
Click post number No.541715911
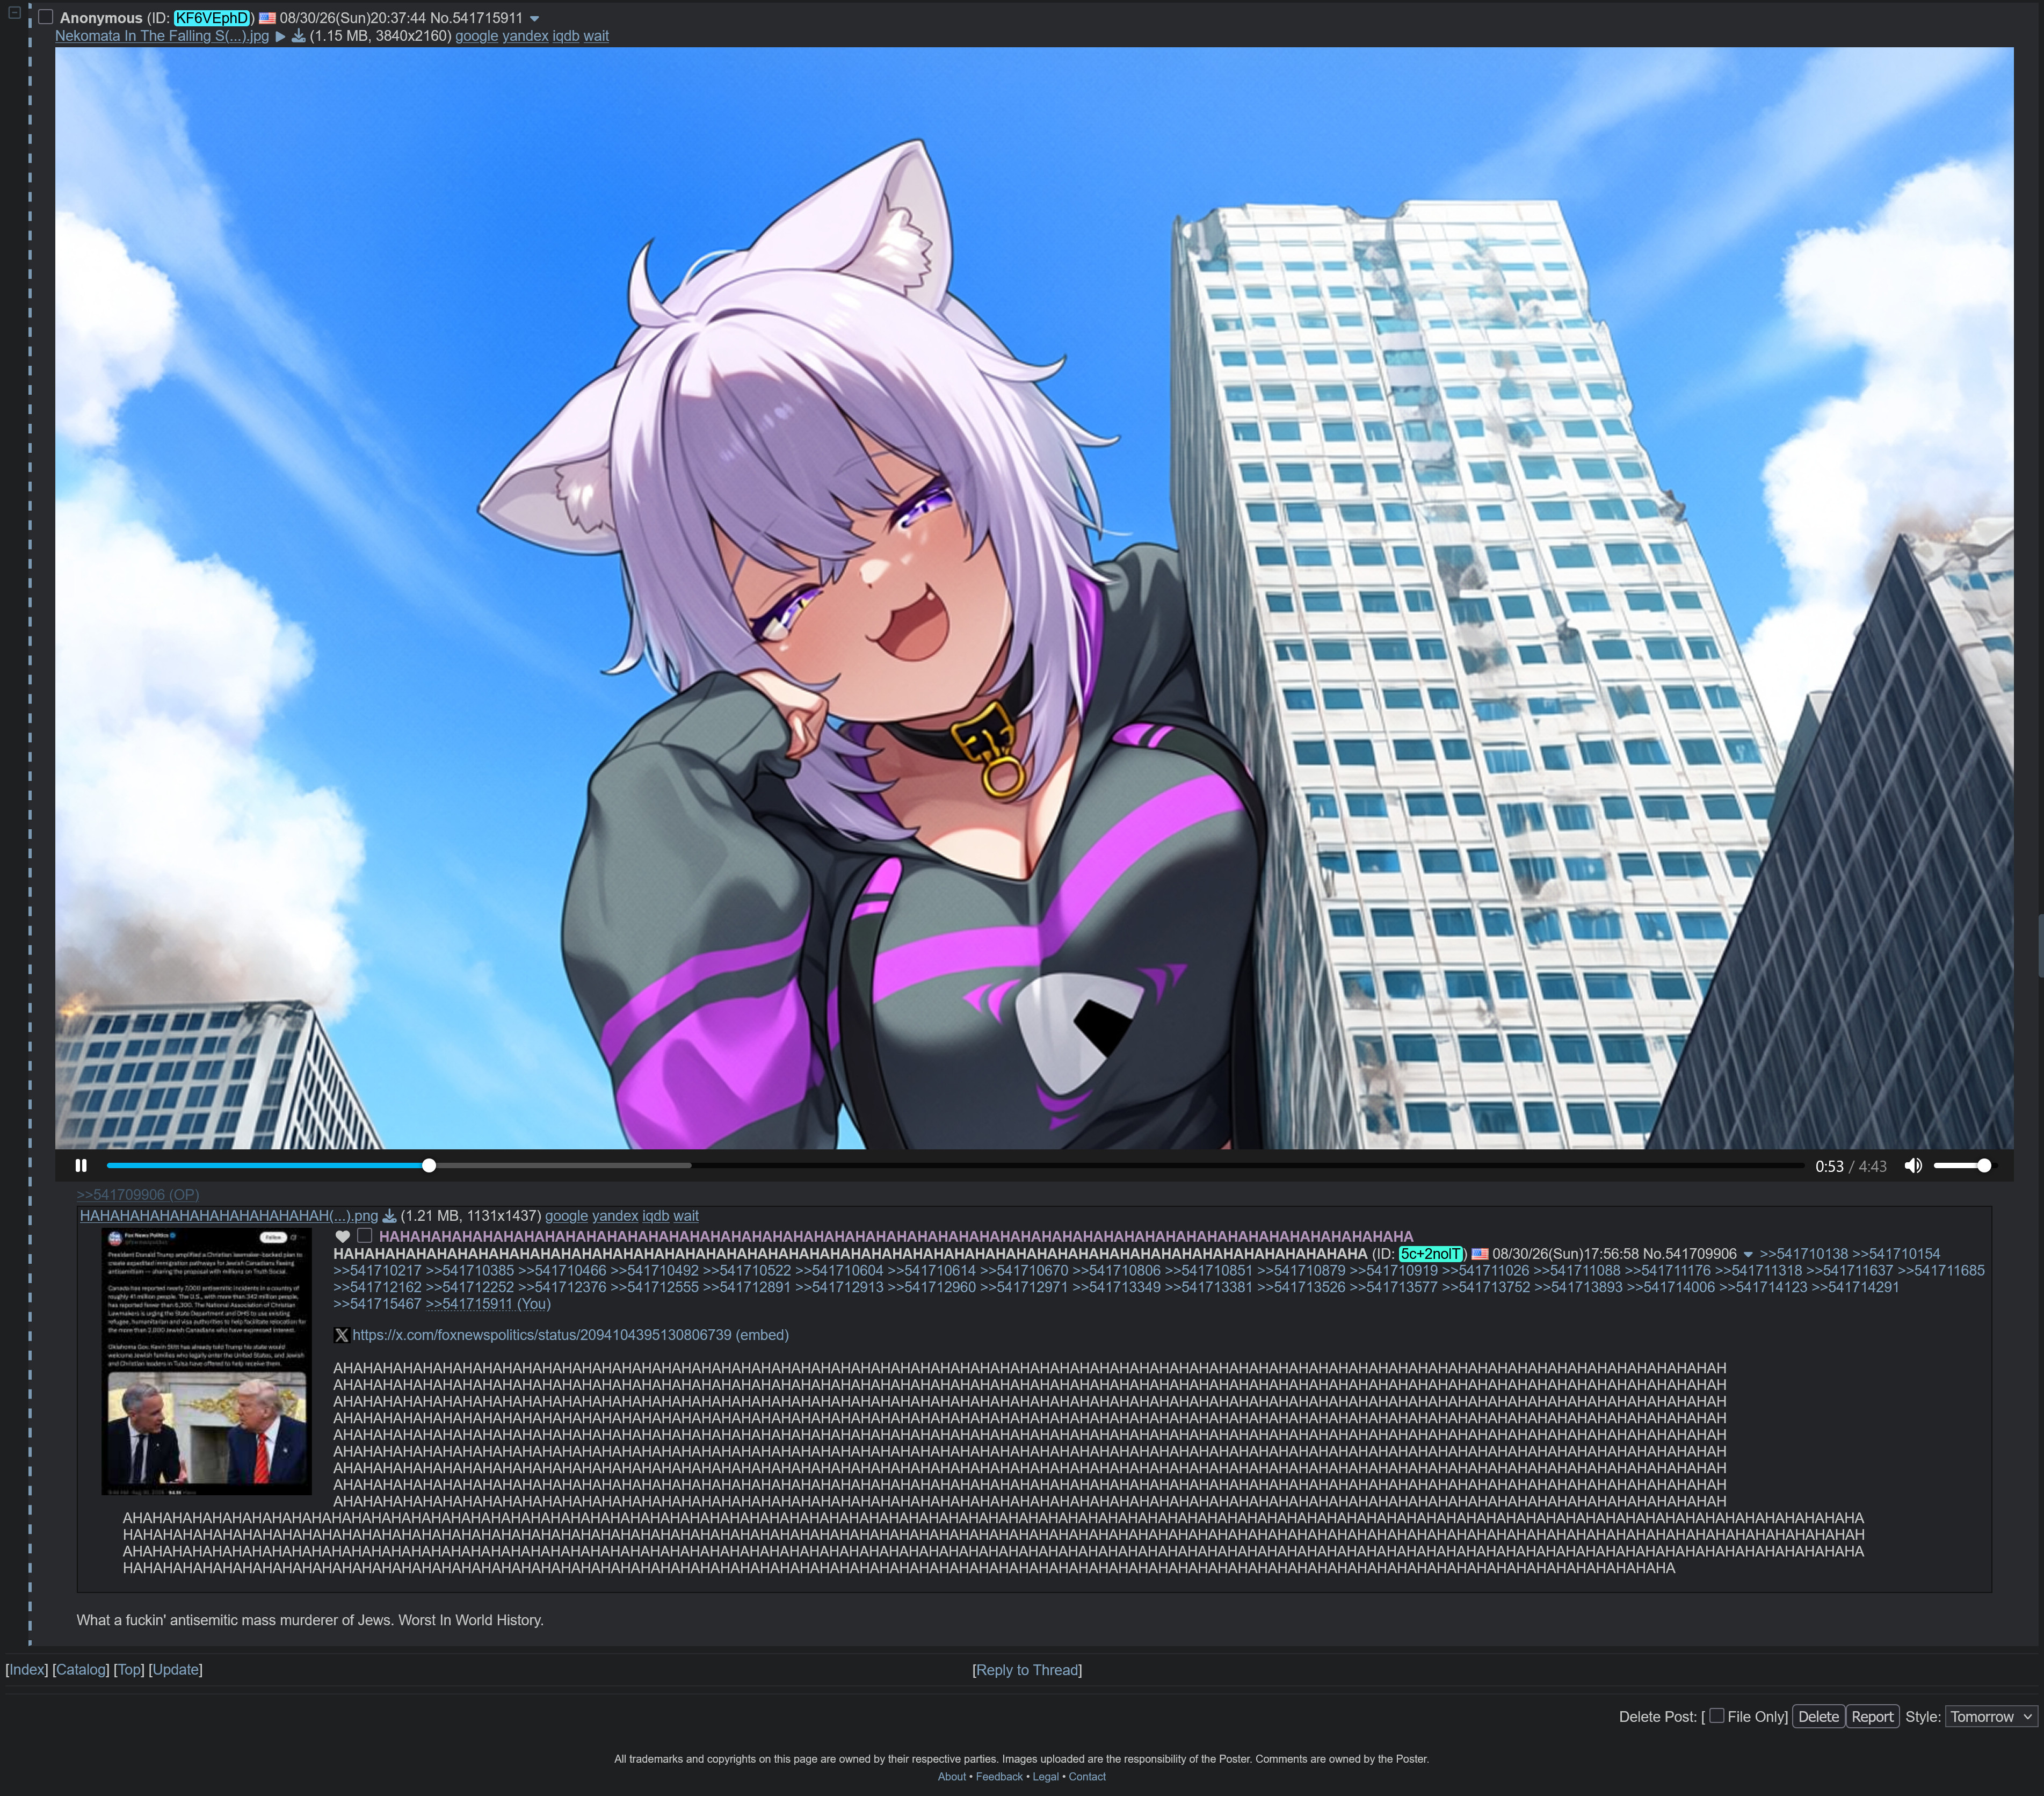476,18
